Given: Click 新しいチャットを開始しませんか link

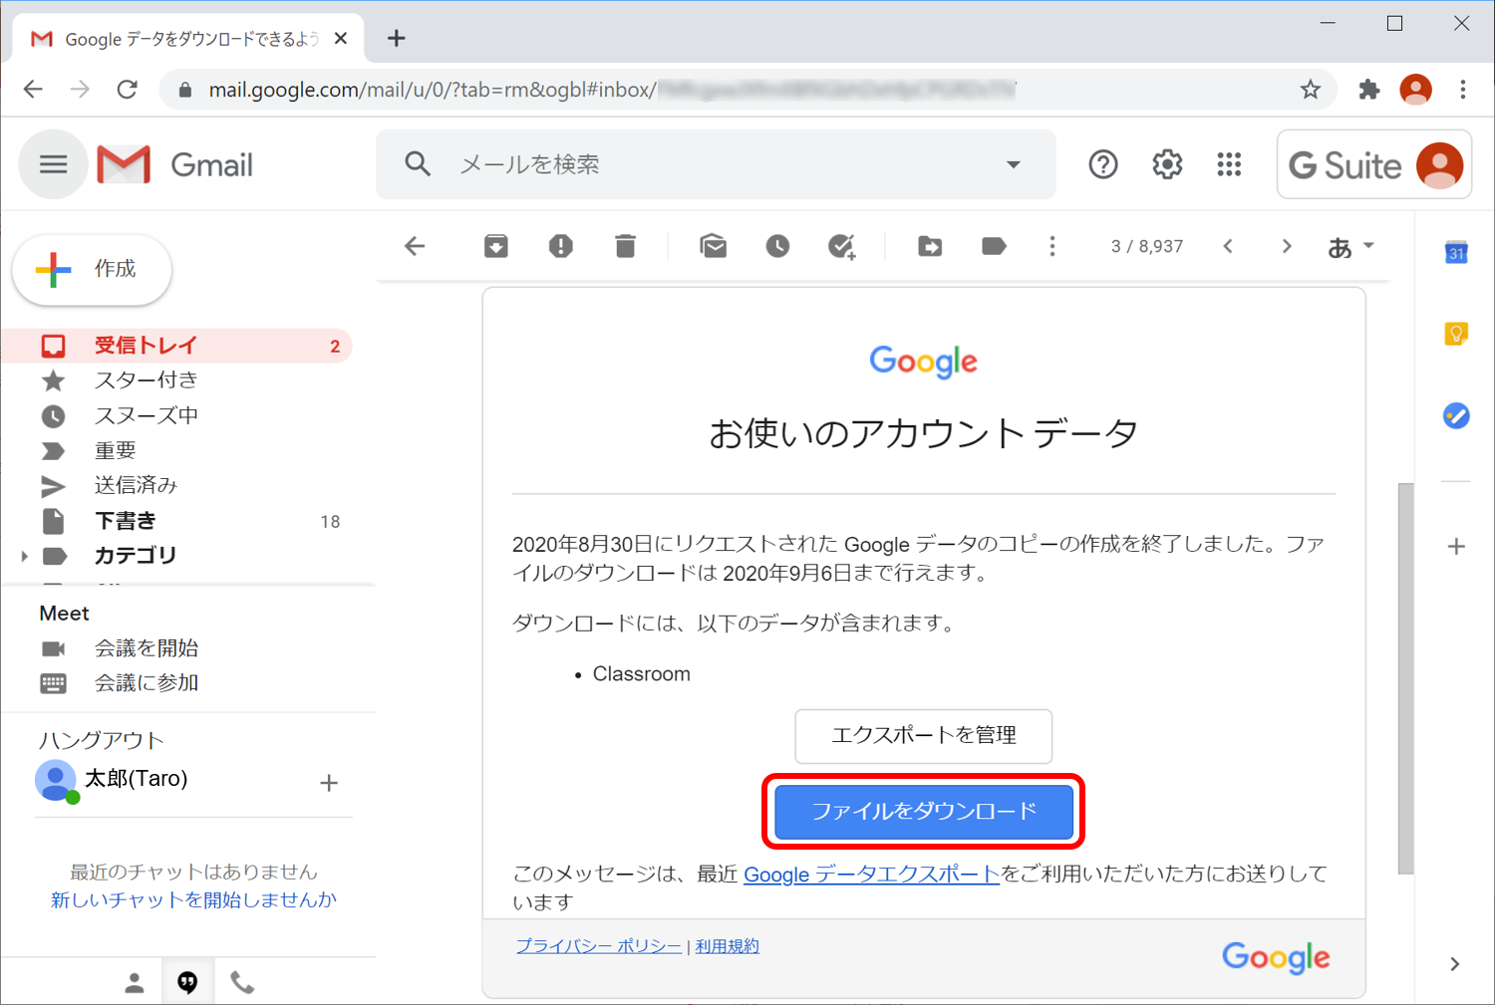Looking at the screenshot, I should tap(193, 899).
